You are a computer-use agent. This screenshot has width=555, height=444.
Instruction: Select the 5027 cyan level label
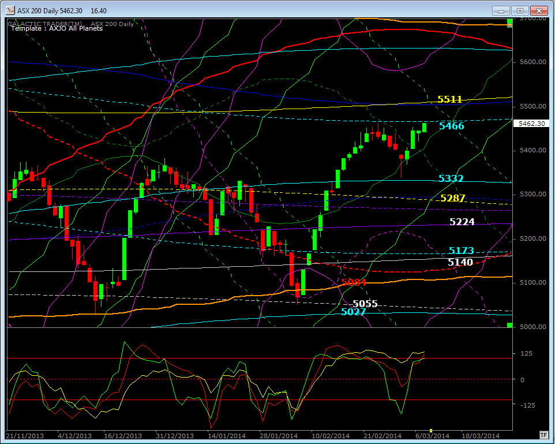[x=353, y=312]
